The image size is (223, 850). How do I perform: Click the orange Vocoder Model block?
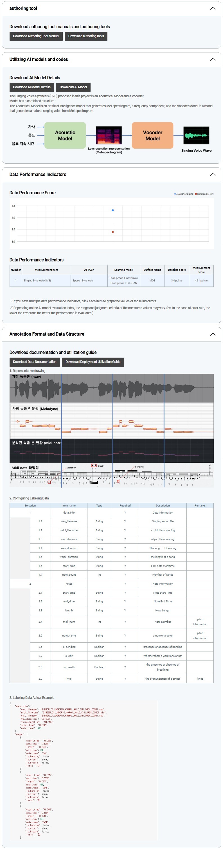(x=152, y=135)
